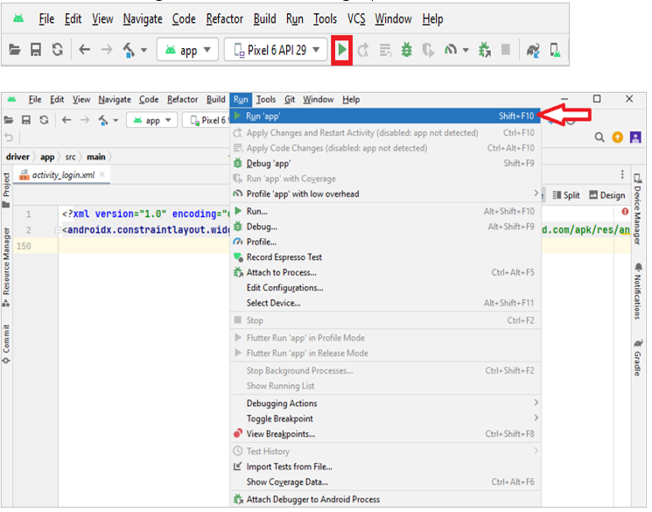Switch editor to Design view
Screen dimensions: 652x512
pos(607,195)
